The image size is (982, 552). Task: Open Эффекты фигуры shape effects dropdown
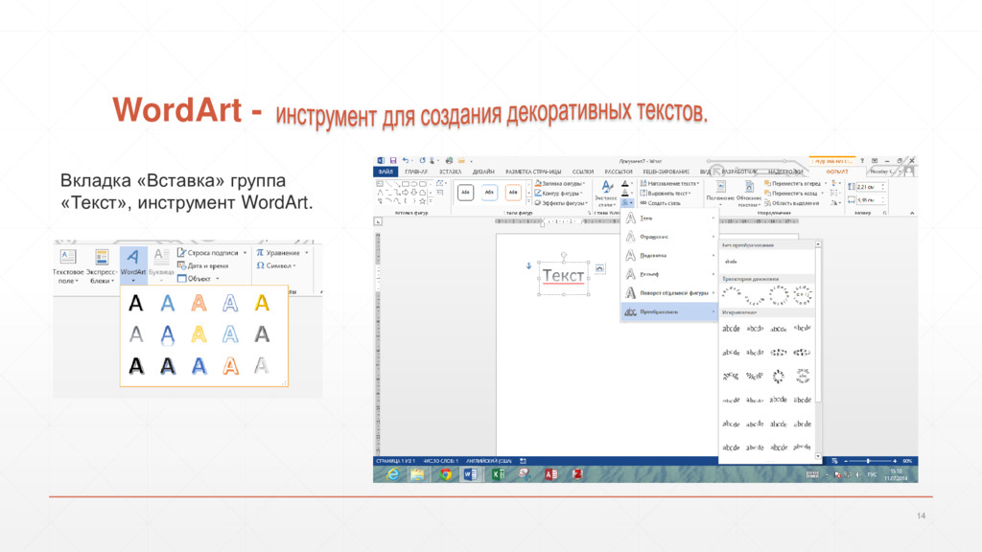pyautogui.click(x=561, y=203)
